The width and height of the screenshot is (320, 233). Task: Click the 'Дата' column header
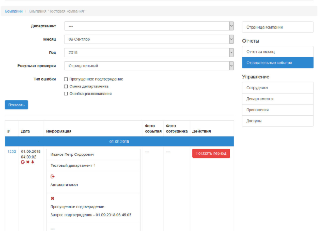(25, 131)
